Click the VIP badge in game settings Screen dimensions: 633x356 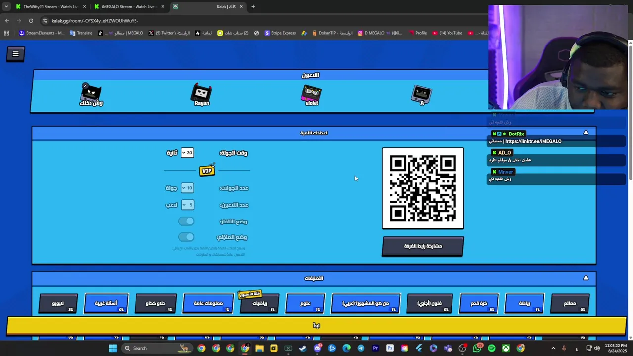click(207, 170)
